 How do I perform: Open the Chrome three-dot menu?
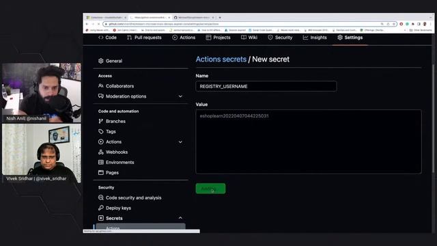point(431,25)
